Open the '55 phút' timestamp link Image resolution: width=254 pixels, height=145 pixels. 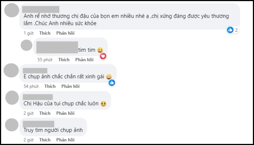tap(45, 60)
